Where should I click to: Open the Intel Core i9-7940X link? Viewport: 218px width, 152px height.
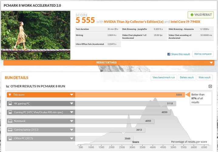point(185,22)
